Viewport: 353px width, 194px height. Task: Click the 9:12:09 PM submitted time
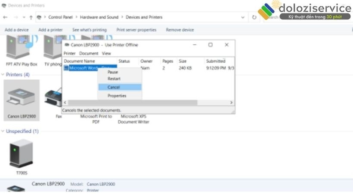(x=216, y=68)
